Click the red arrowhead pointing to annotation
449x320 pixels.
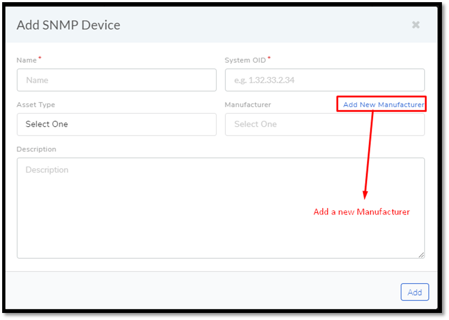(365, 195)
